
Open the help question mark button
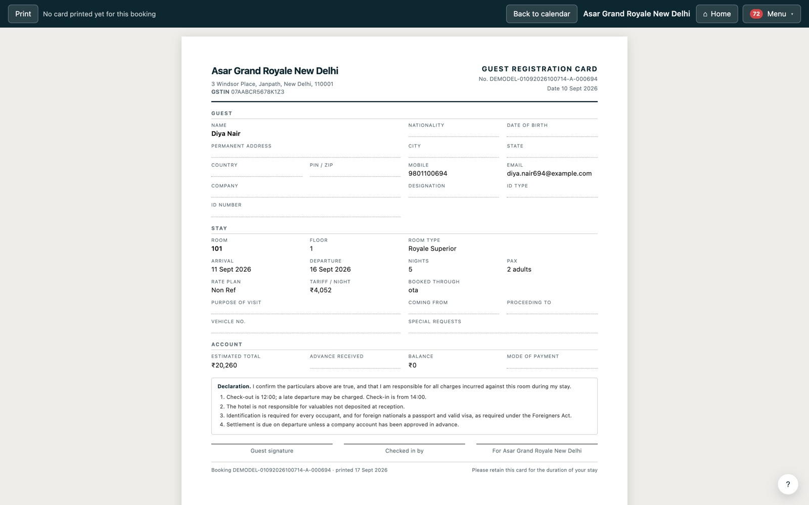click(x=788, y=484)
